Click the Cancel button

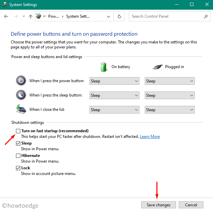(x=191, y=205)
